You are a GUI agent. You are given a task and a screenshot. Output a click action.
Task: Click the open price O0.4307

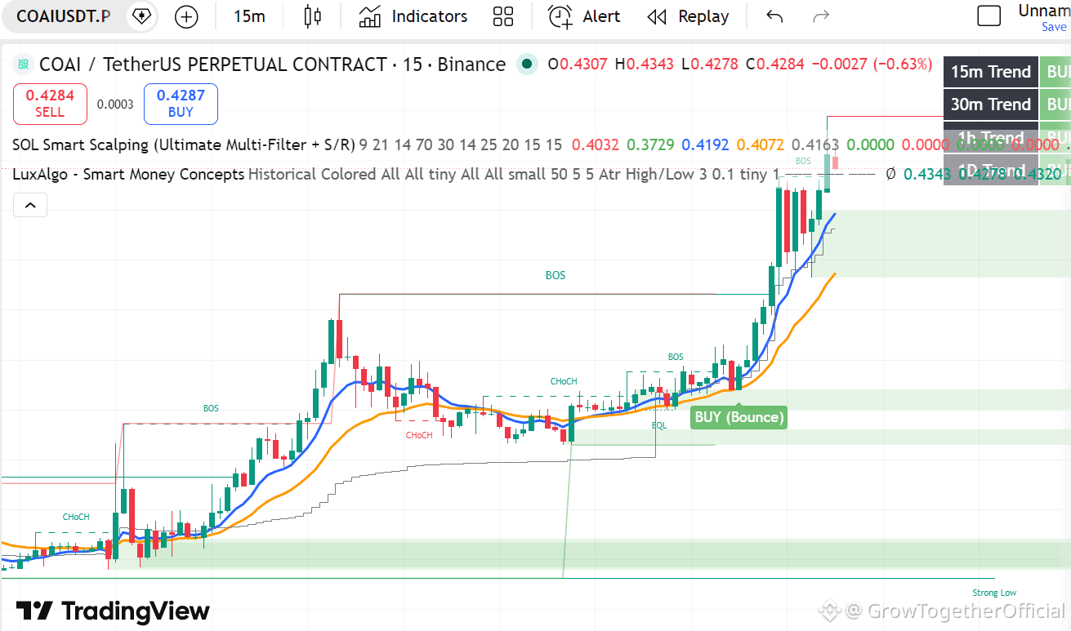[x=578, y=64]
